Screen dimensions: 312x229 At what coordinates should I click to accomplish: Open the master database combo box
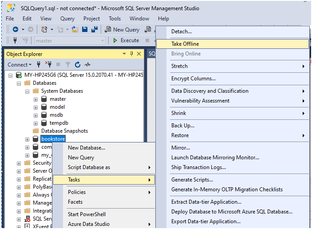70,40
